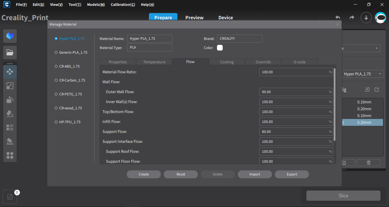Select the Rotate tool icon
This screenshot has width=389, height=207.
point(10,100)
